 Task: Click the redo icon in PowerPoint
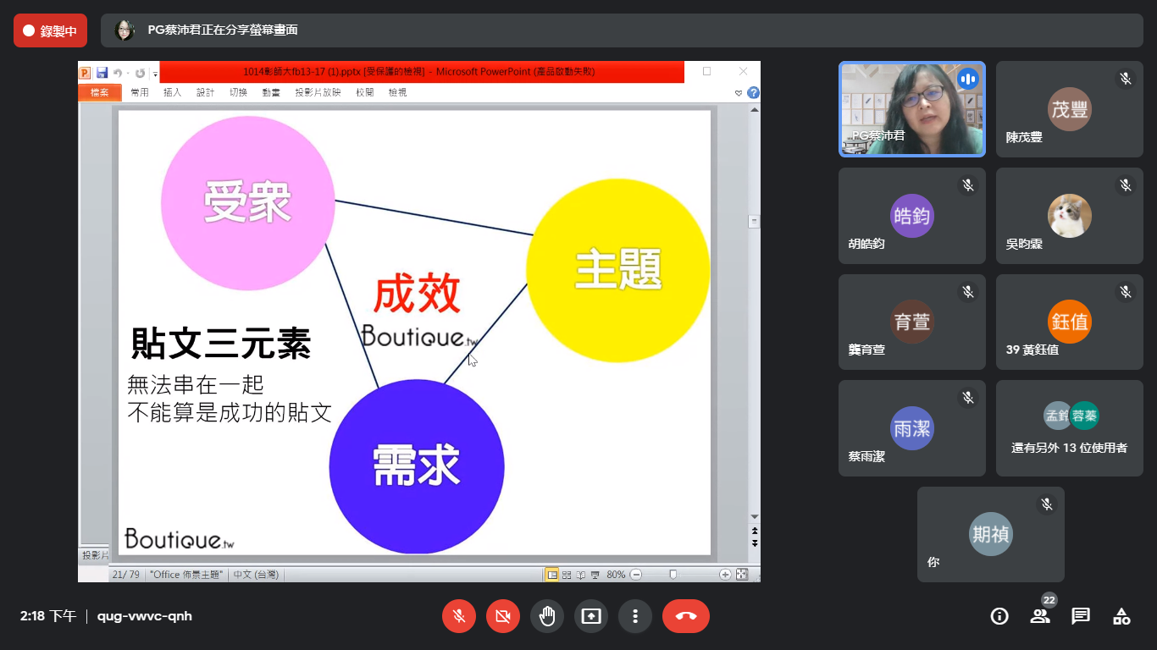(x=140, y=73)
